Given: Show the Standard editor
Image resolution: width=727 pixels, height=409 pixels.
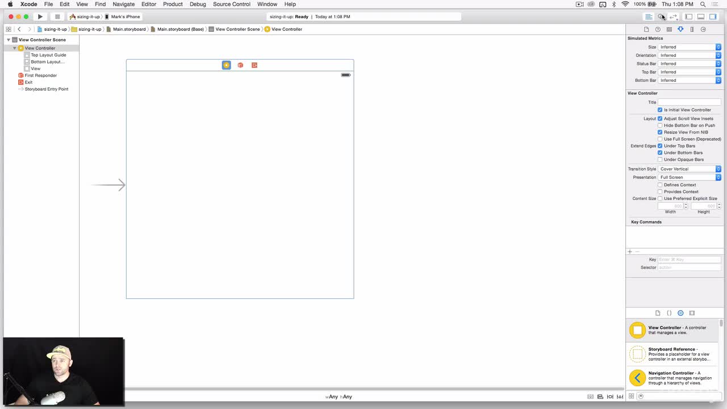Looking at the screenshot, I should (649, 16).
